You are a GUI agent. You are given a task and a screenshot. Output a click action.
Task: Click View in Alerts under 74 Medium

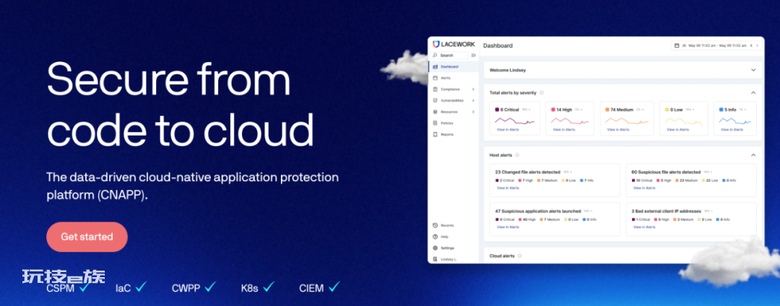point(618,130)
